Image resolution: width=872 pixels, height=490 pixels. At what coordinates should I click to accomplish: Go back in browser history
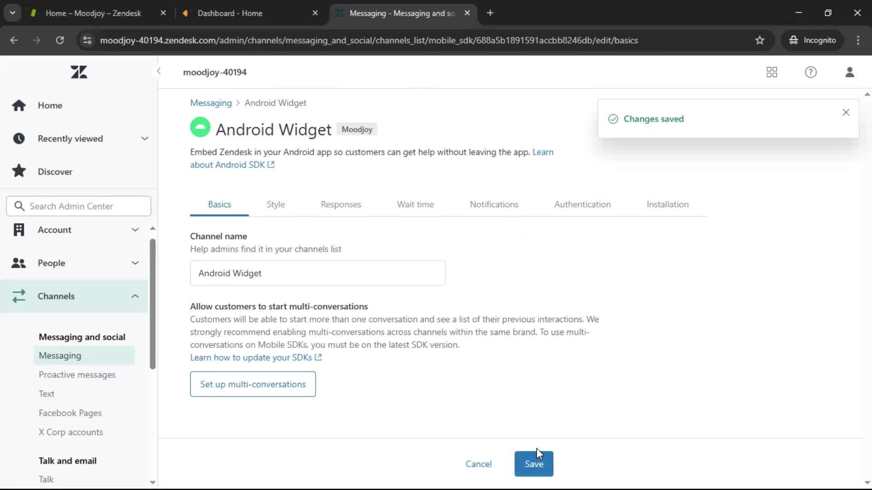click(x=14, y=40)
